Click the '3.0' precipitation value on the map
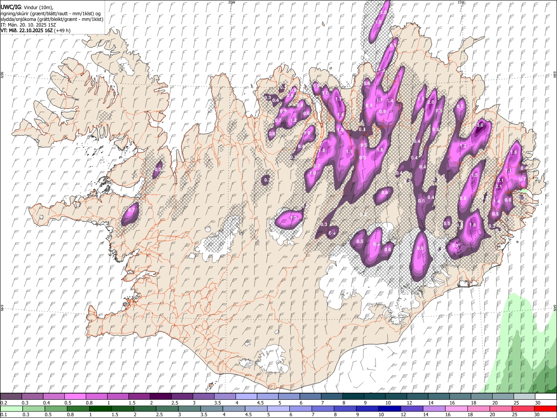This screenshot has height=418, width=557. point(480,125)
